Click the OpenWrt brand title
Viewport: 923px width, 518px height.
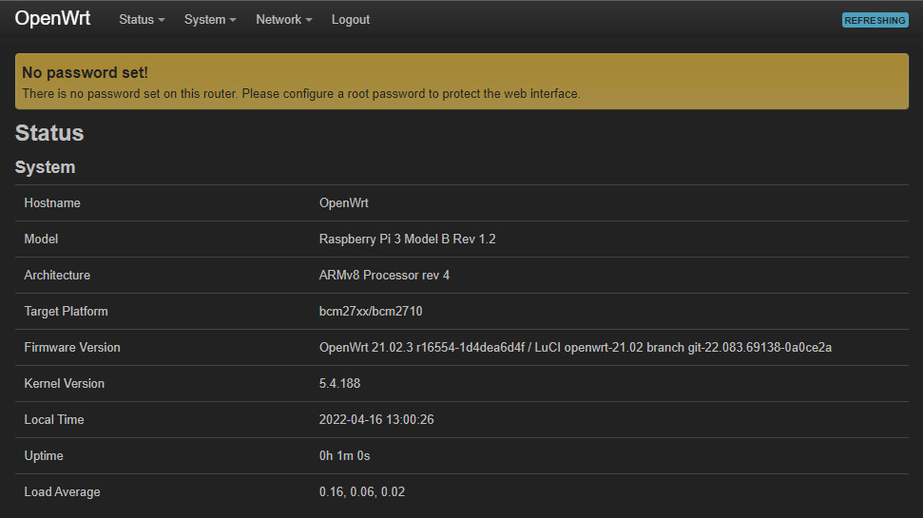(52, 18)
